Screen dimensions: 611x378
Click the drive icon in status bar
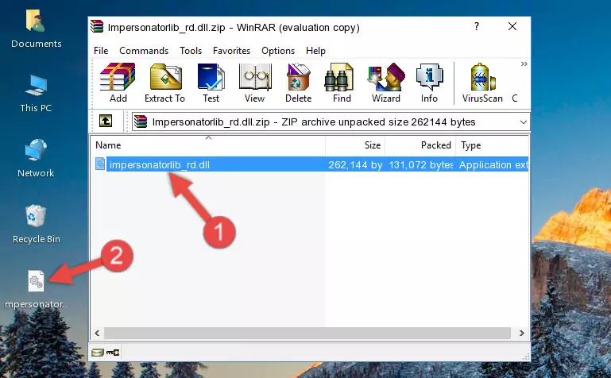tap(98, 353)
